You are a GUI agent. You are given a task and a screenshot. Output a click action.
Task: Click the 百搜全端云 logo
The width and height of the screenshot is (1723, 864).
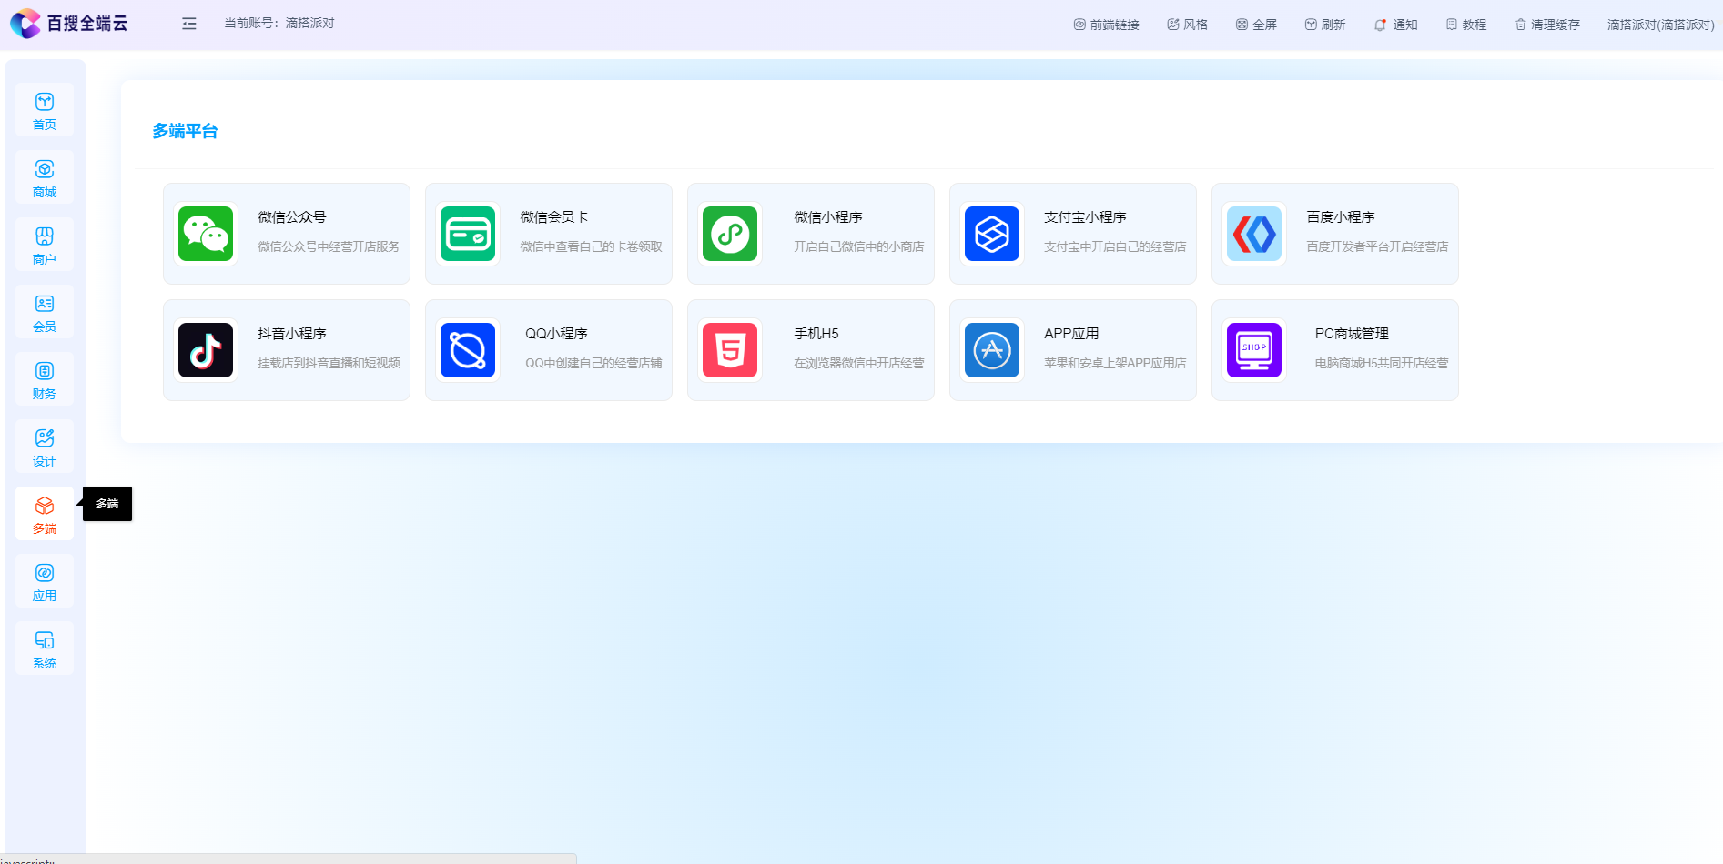point(69,24)
